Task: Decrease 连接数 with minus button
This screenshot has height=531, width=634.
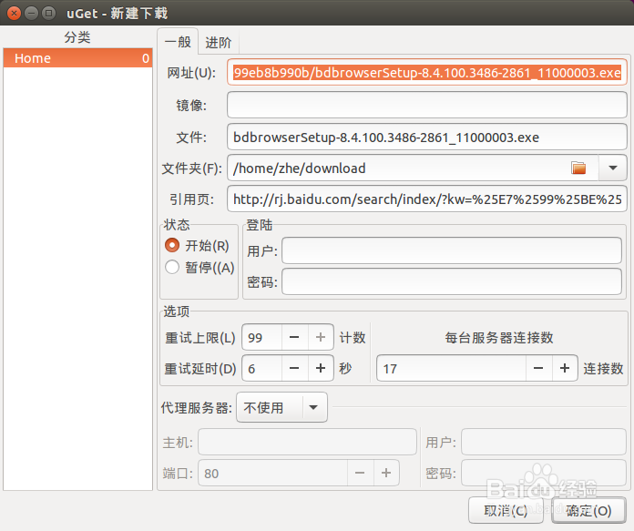Action: 538,369
